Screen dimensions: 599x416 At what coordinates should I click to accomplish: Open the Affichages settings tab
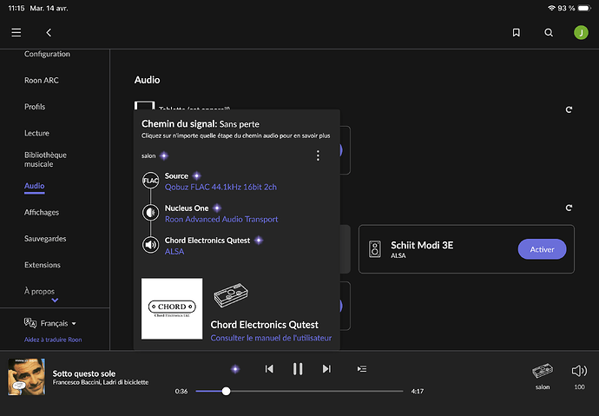point(42,212)
